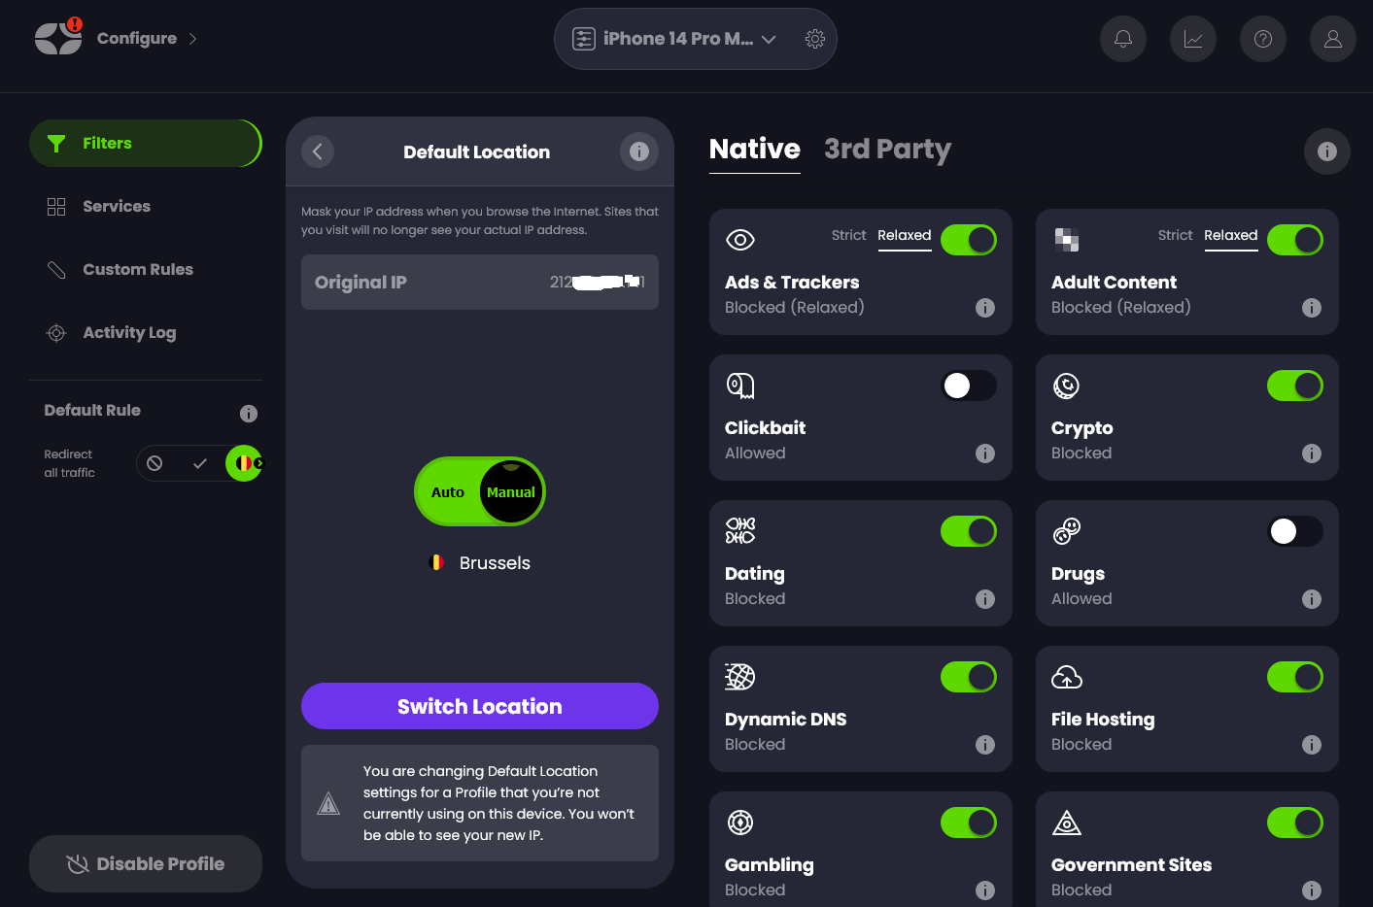The height and width of the screenshot is (907, 1373).
Task: Go back from Default Location panel
Action: tap(318, 151)
